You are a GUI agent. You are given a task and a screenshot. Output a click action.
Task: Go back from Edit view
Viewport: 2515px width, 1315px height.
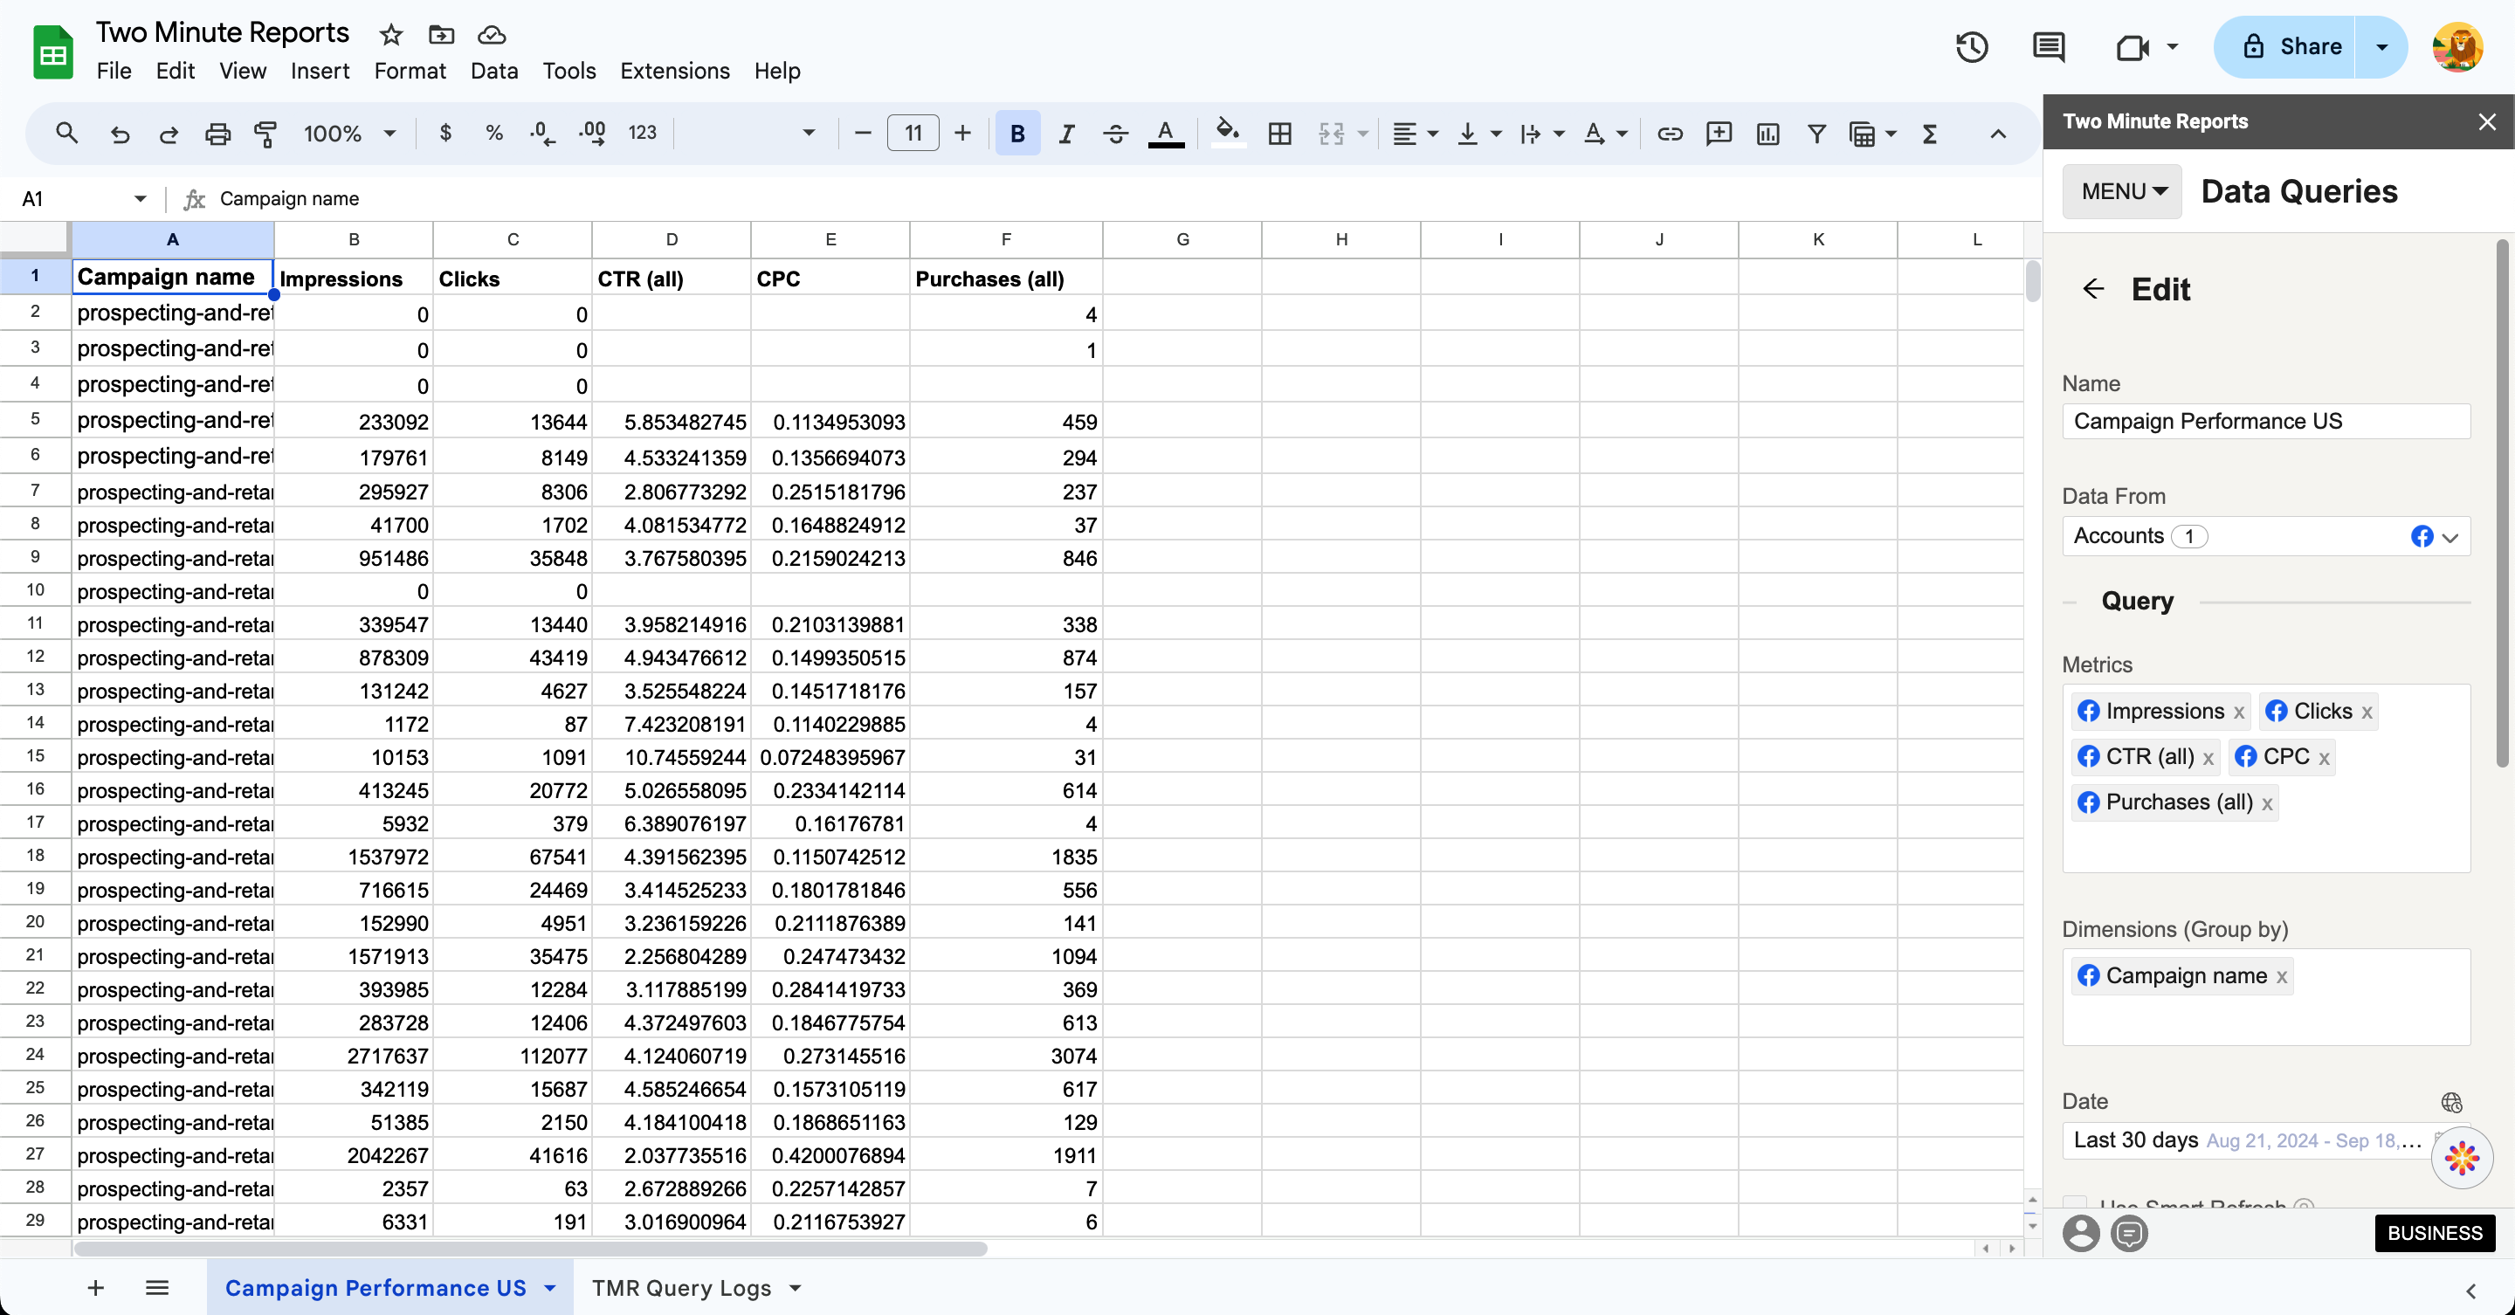[2093, 289]
